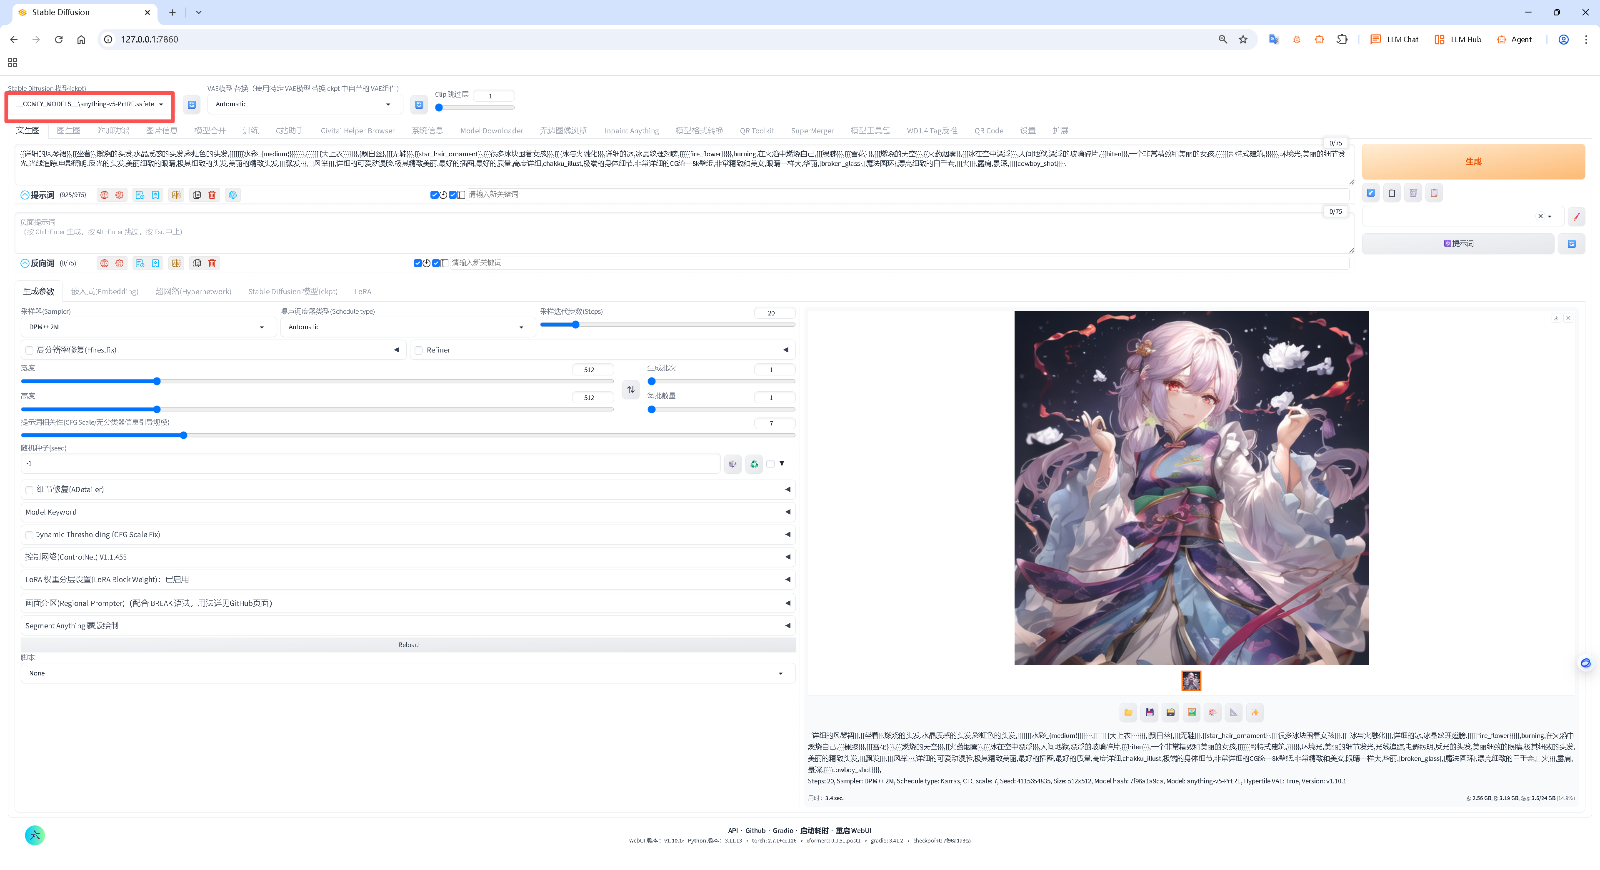Click the dice random seed icon
Image resolution: width=1600 pixels, height=870 pixels.
pos(733,464)
